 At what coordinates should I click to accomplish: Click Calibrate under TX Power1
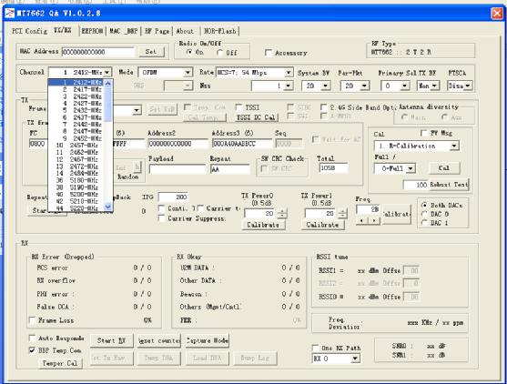323,225
